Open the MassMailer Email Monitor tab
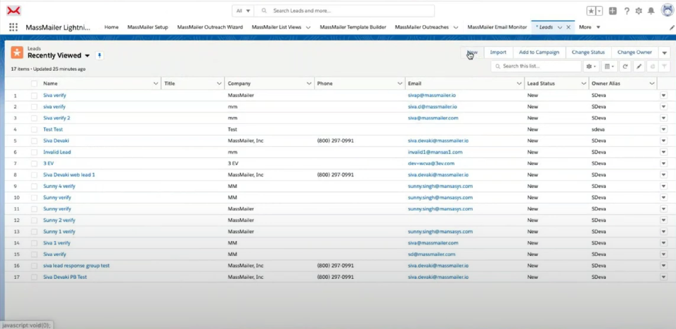Viewport: 676px width, 329px height. [x=497, y=27]
